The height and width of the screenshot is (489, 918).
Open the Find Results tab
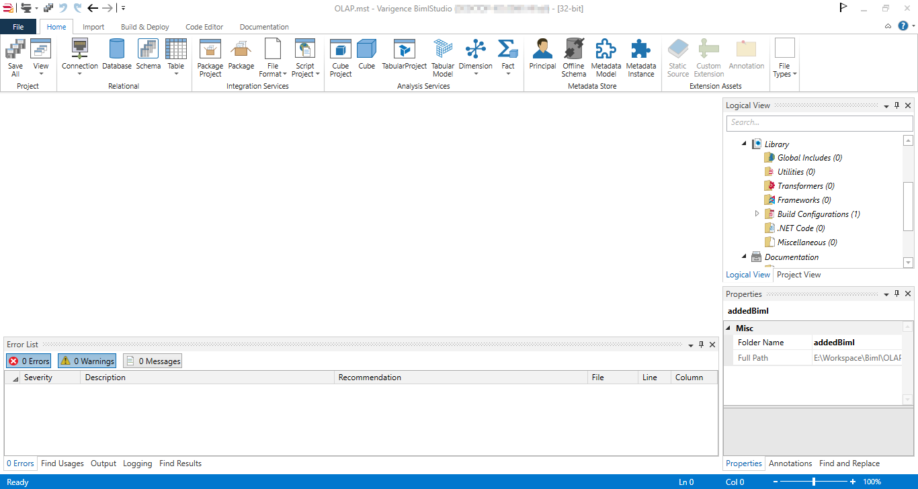point(180,463)
